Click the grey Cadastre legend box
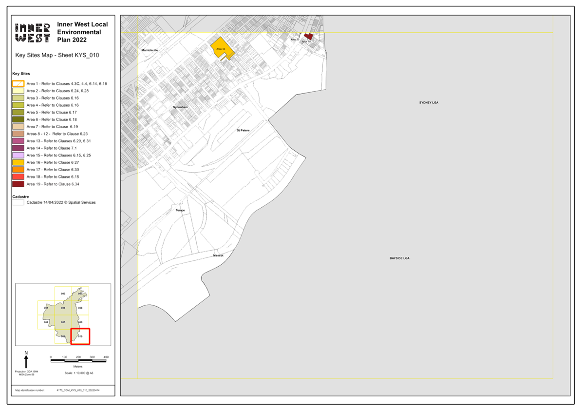Viewport: 581px width, 411px height. (x=18, y=202)
